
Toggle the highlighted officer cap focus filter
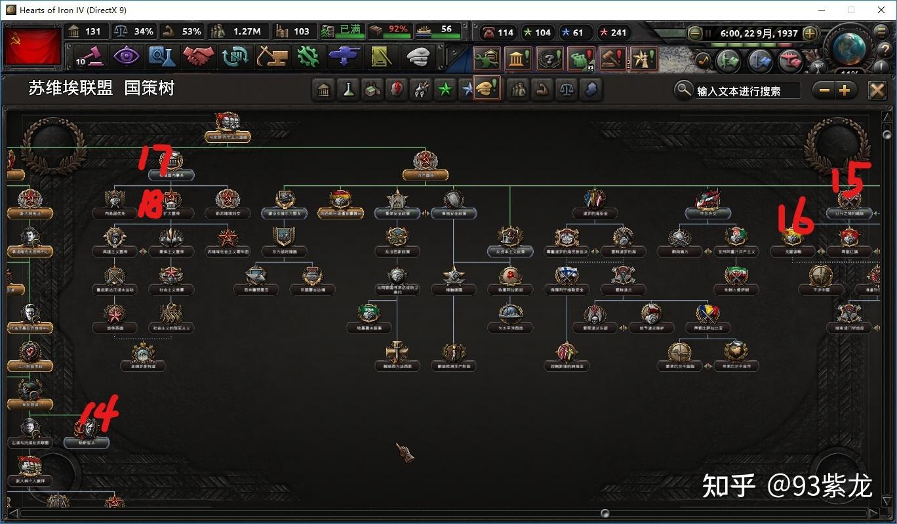[x=487, y=88]
